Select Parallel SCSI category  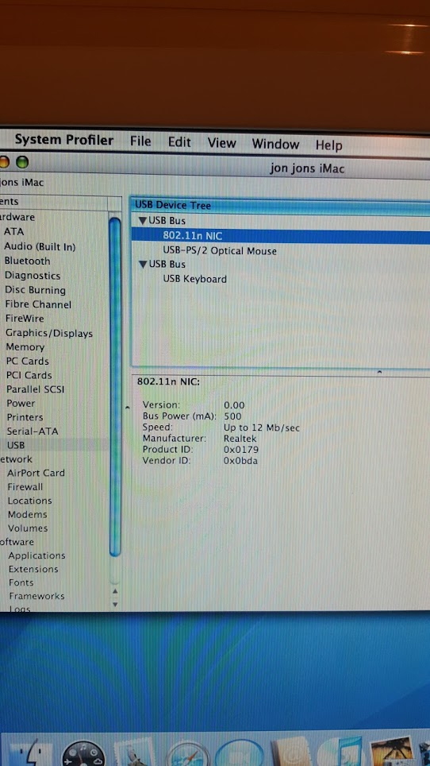click(35, 389)
